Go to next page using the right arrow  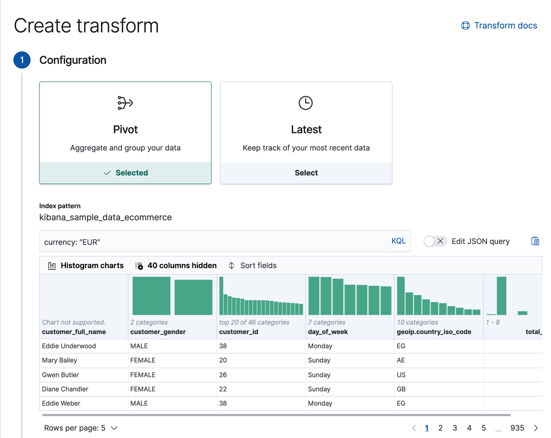click(535, 428)
